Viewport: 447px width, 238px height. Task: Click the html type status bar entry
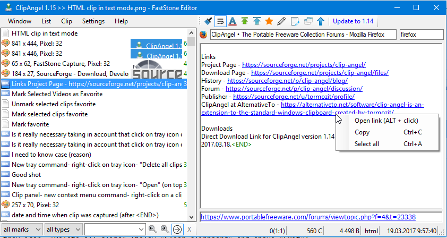pyautogui.click(x=372, y=231)
